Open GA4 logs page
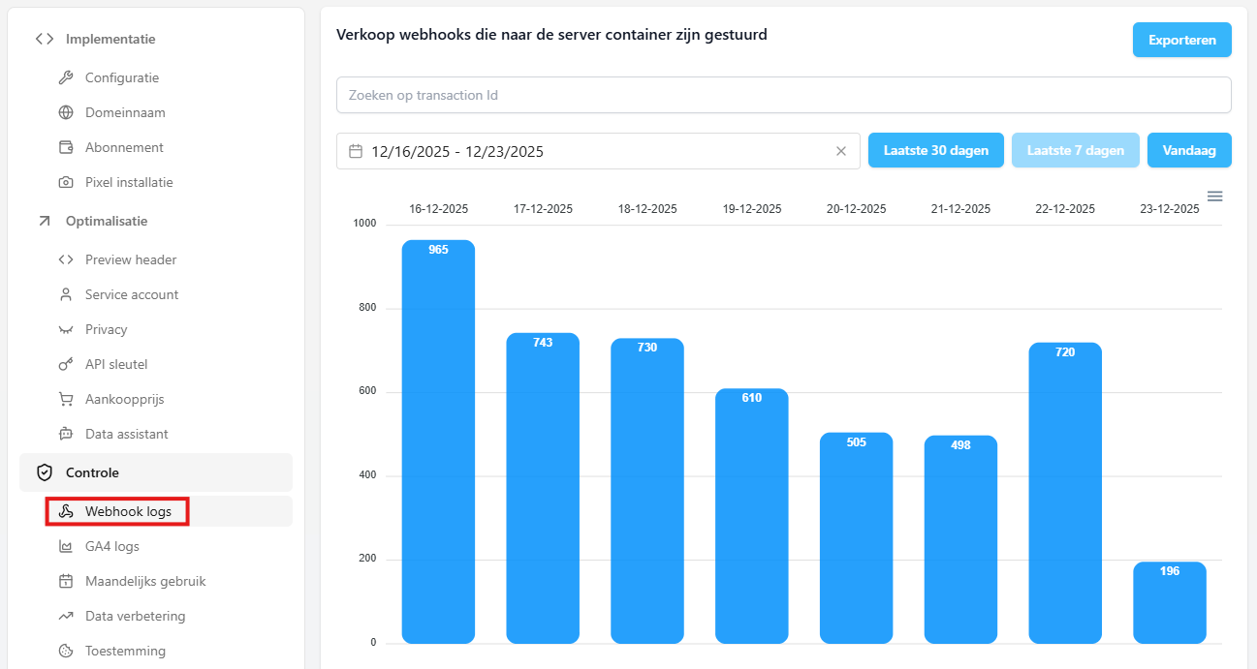The image size is (1257, 669). click(x=111, y=546)
